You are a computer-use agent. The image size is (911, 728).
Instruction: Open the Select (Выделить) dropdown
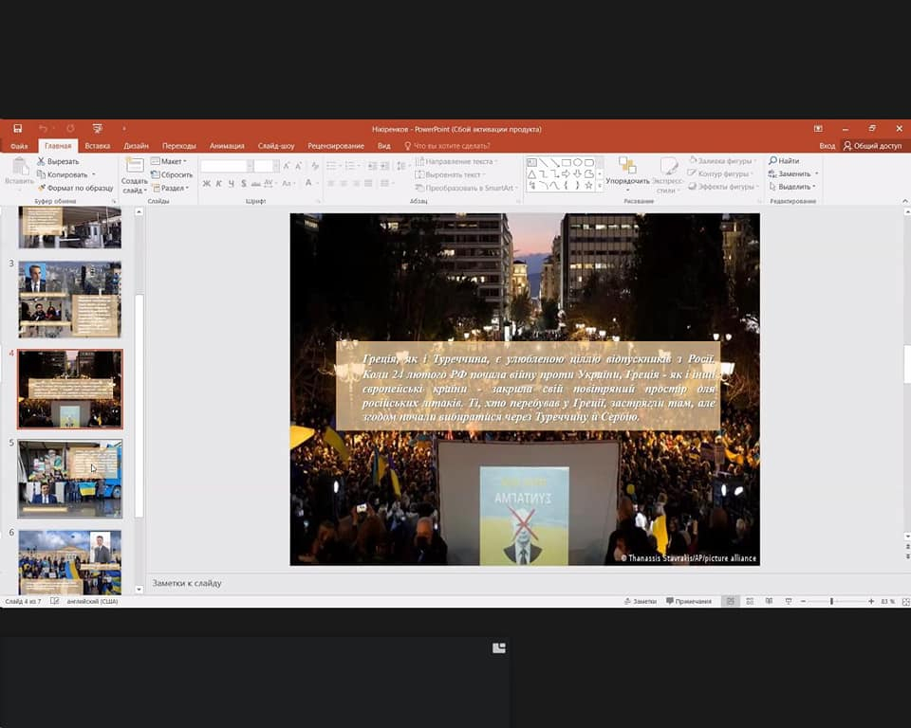[793, 187]
